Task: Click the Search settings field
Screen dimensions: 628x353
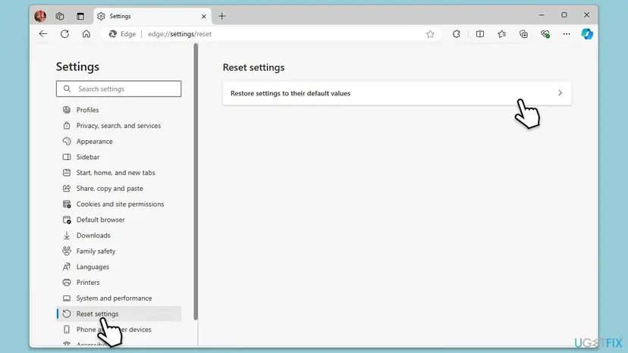Action: (118, 89)
